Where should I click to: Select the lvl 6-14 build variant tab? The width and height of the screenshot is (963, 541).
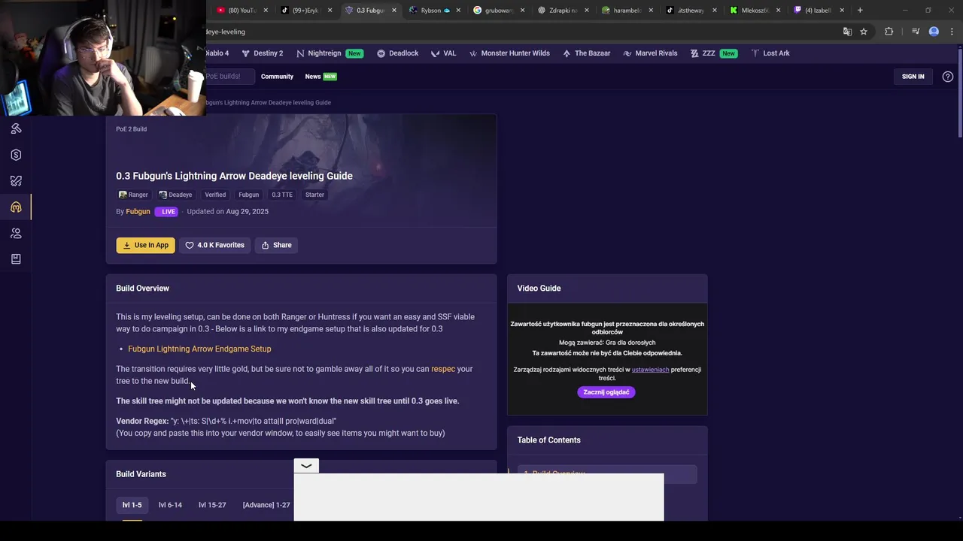170,505
